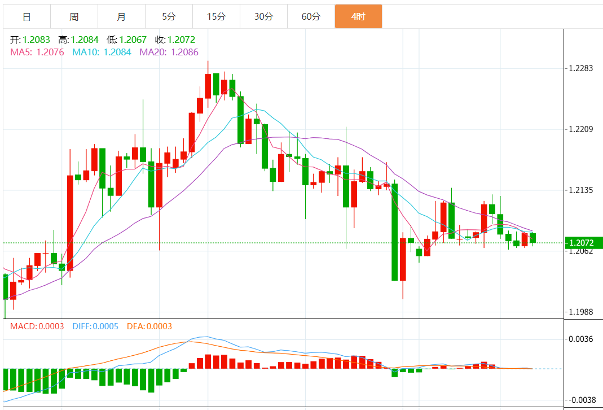Click the close price 收:1.2072 value
The height and width of the screenshot is (410, 603).
point(175,40)
